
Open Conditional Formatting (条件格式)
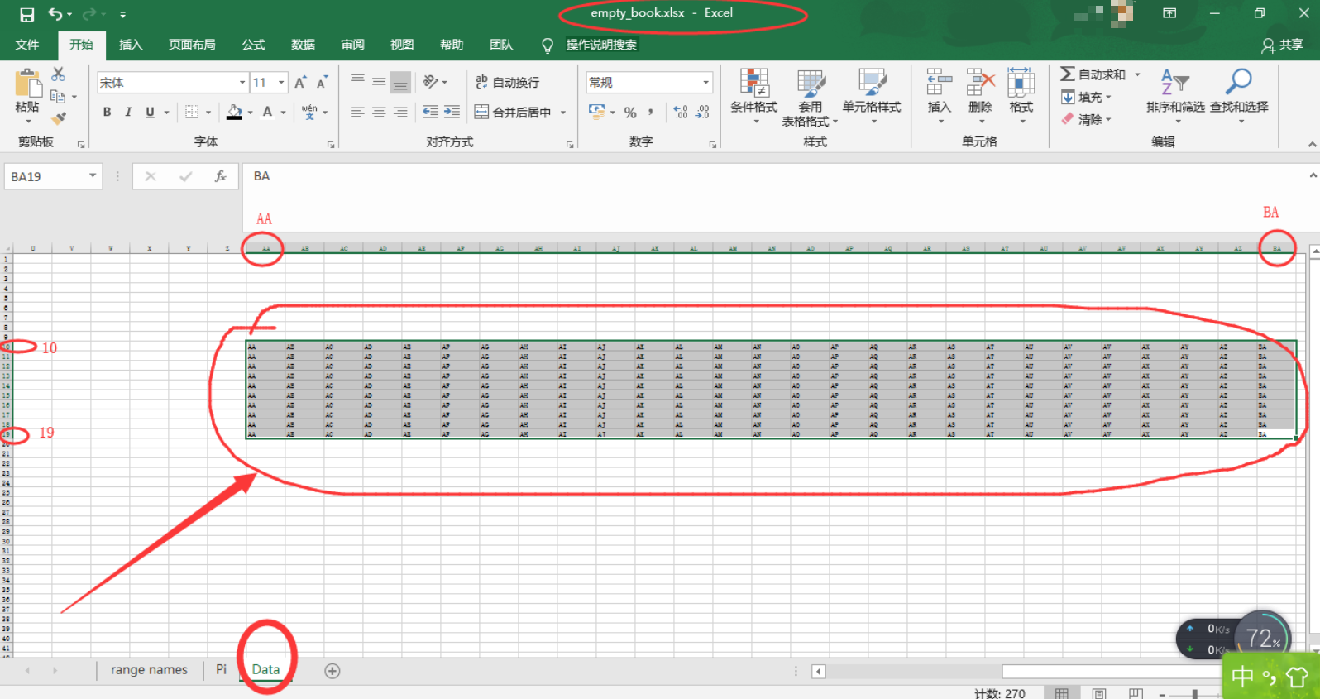coord(754,98)
